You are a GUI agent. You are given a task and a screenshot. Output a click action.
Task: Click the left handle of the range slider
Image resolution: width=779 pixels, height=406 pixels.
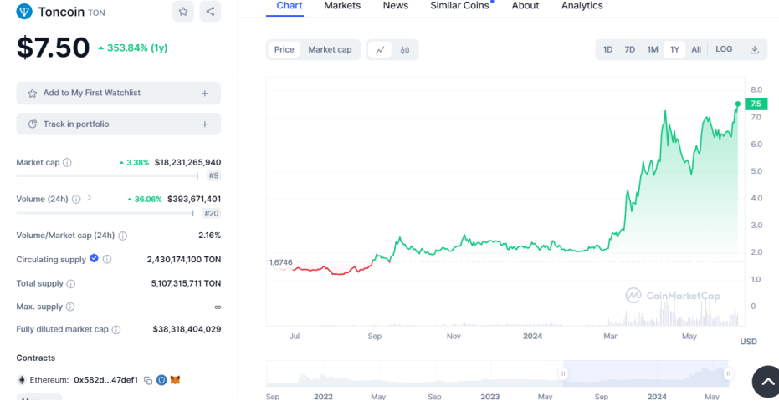point(563,373)
